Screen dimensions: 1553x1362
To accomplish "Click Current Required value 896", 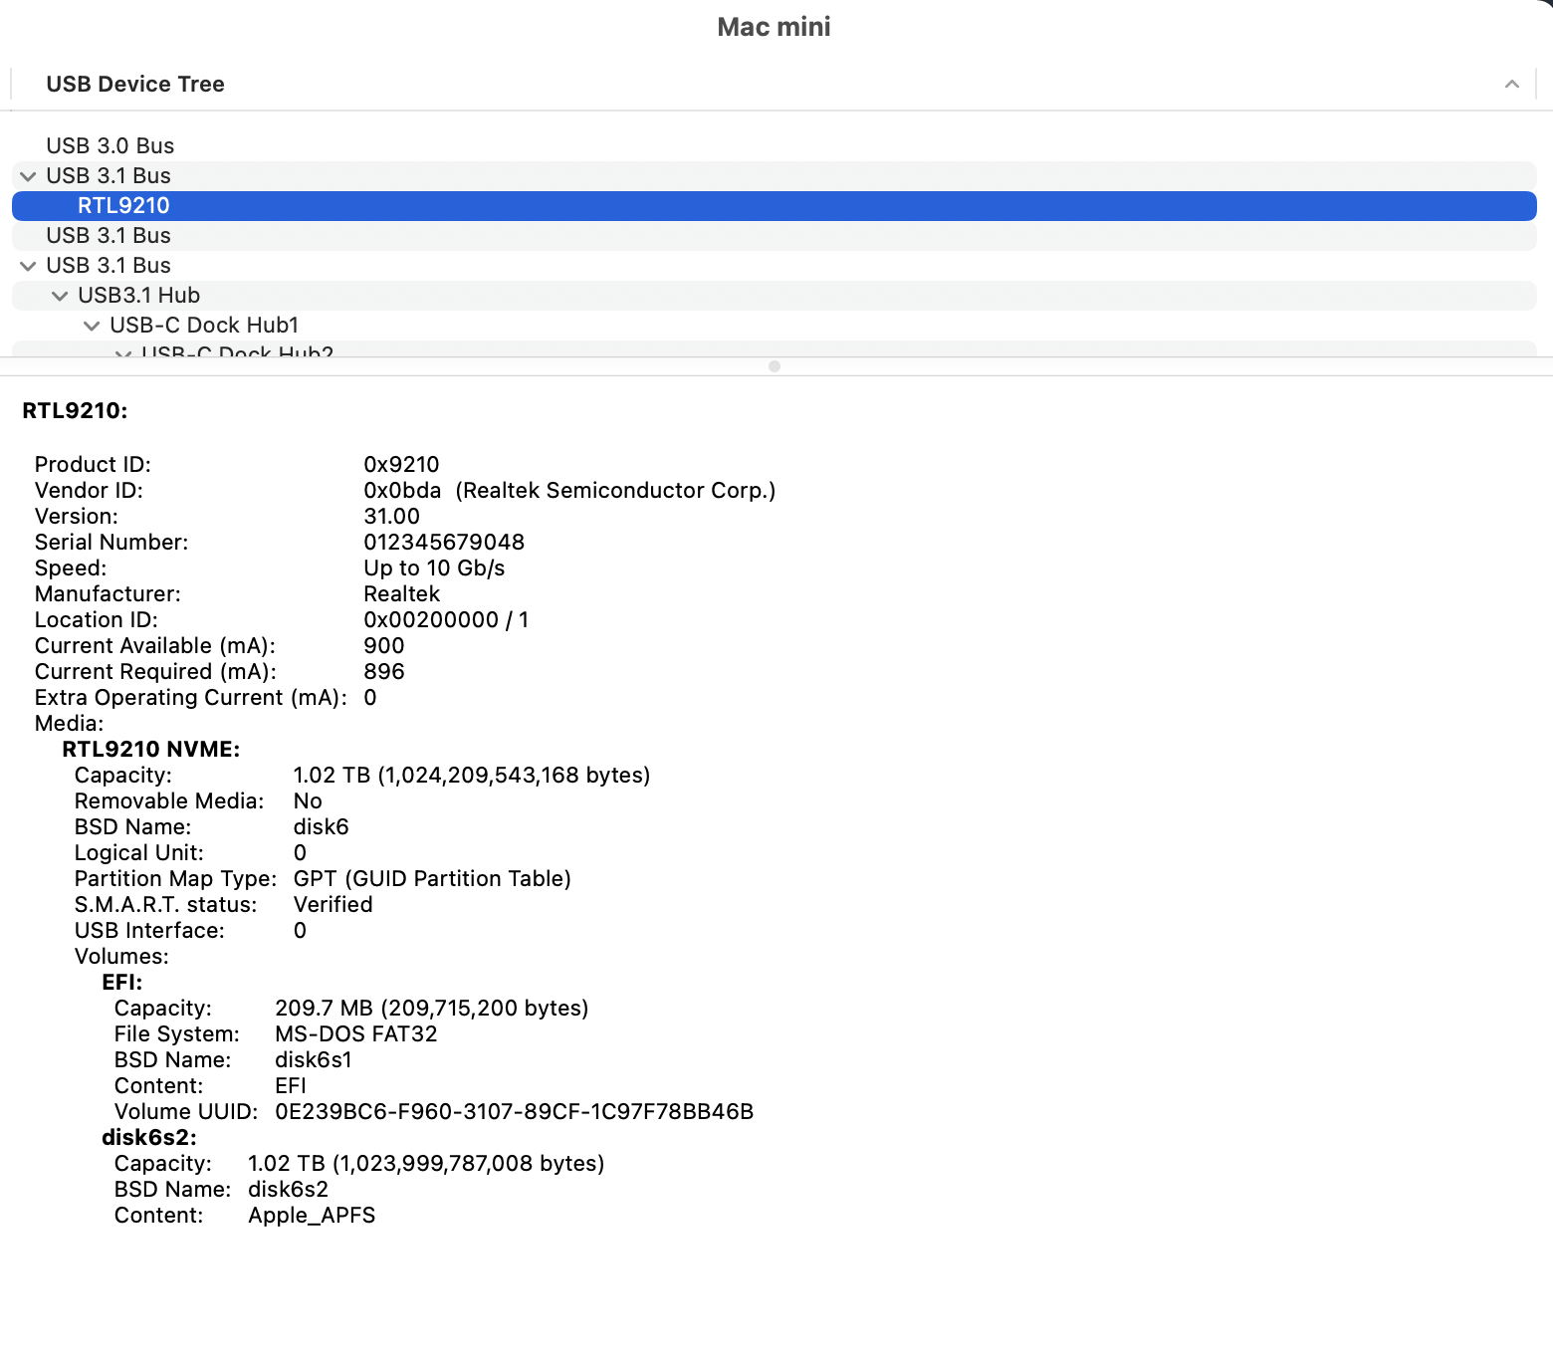I will [x=384, y=672].
